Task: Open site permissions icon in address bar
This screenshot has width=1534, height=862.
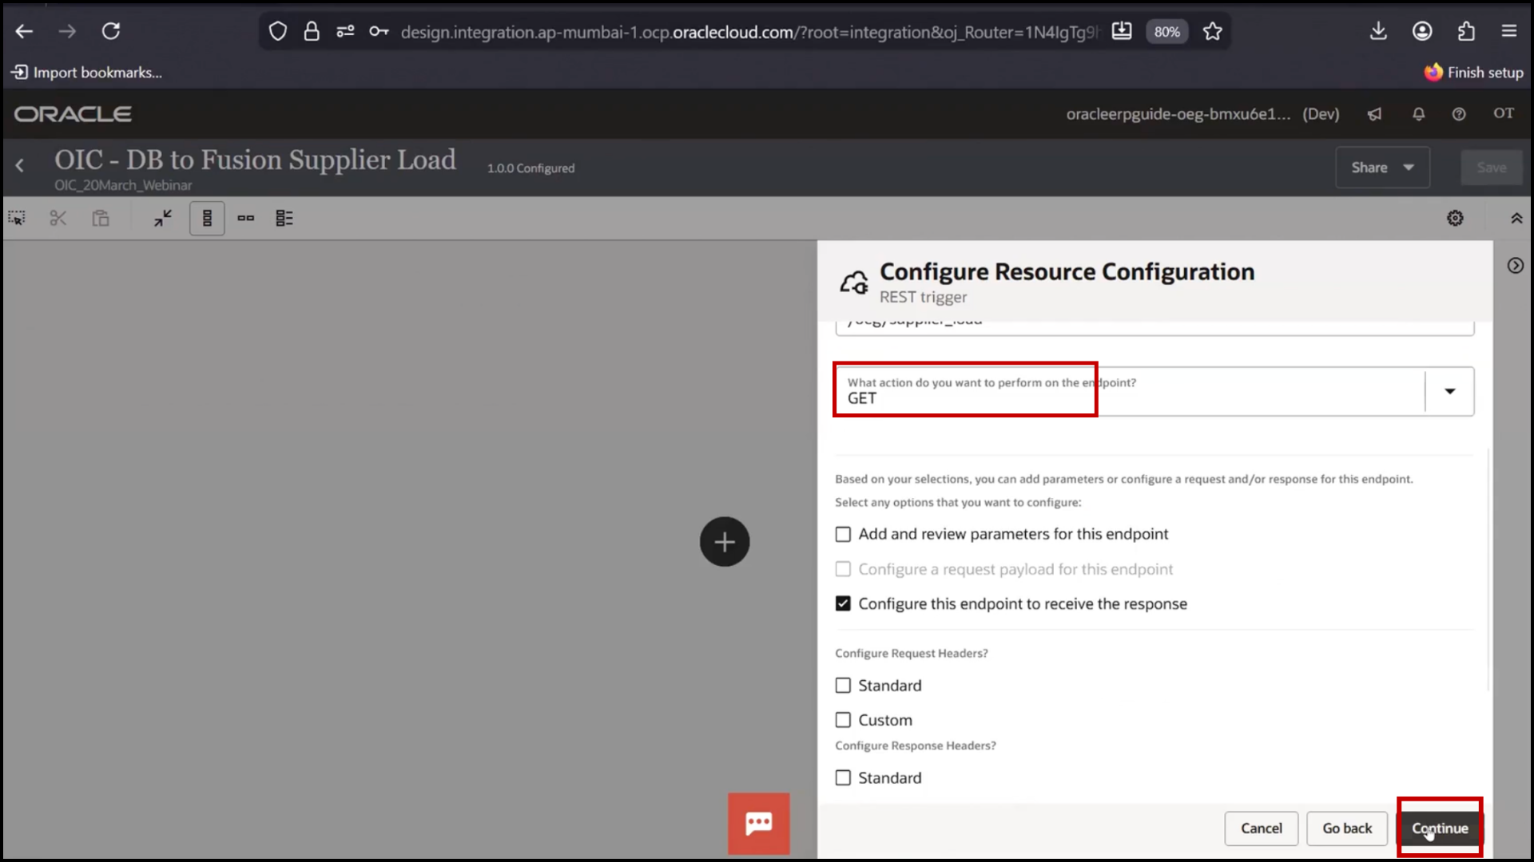Action: coord(345,31)
